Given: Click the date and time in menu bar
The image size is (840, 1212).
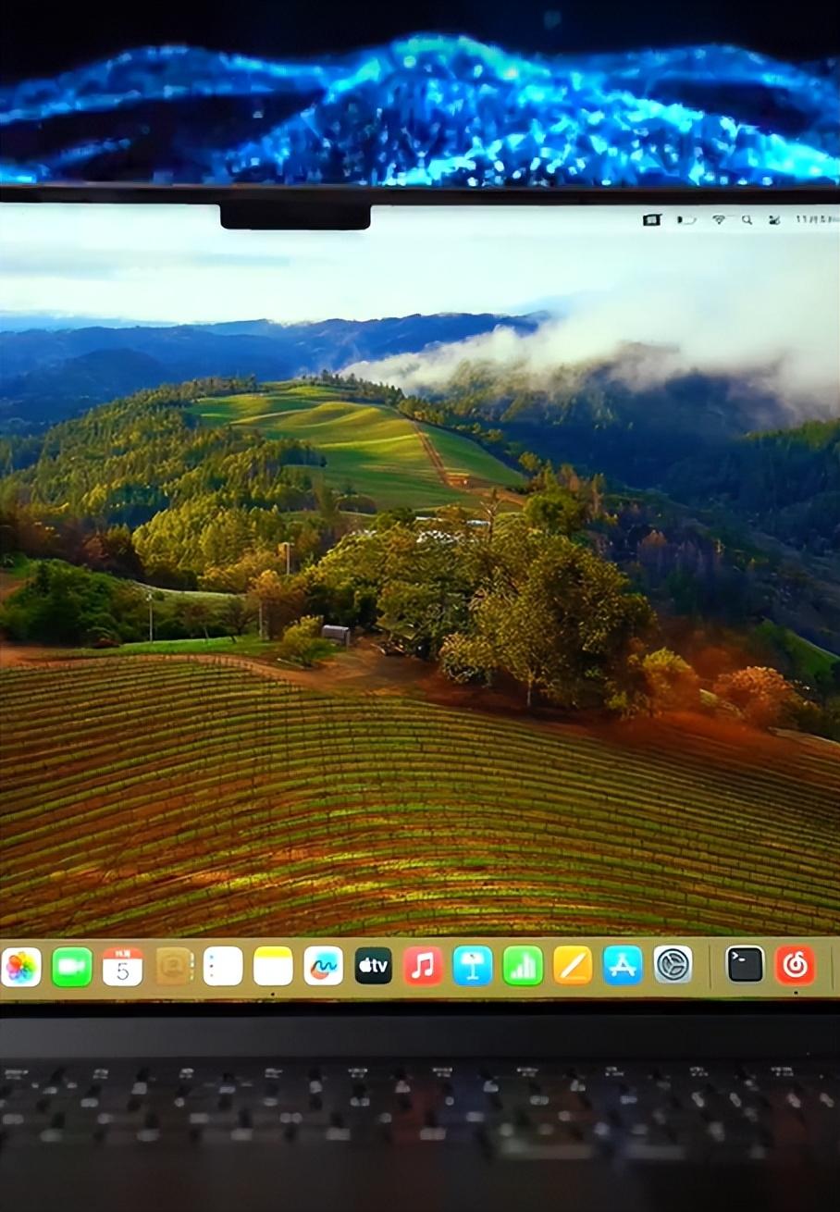Looking at the screenshot, I should [x=817, y=220].
